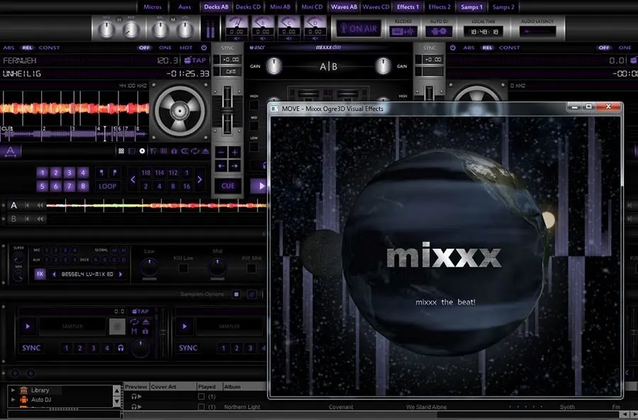Image resolution: width=638 pixels, height=420 pixels.
Task: Trigger hotcue 1 on Deck A
Action: [43, 172]
